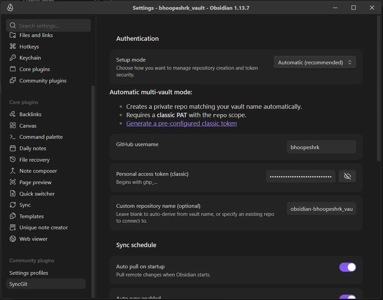Open Command palette plugin settings
Image resolution: width=383 pixels, height=300 pixels.
click(x=46, y=137)
